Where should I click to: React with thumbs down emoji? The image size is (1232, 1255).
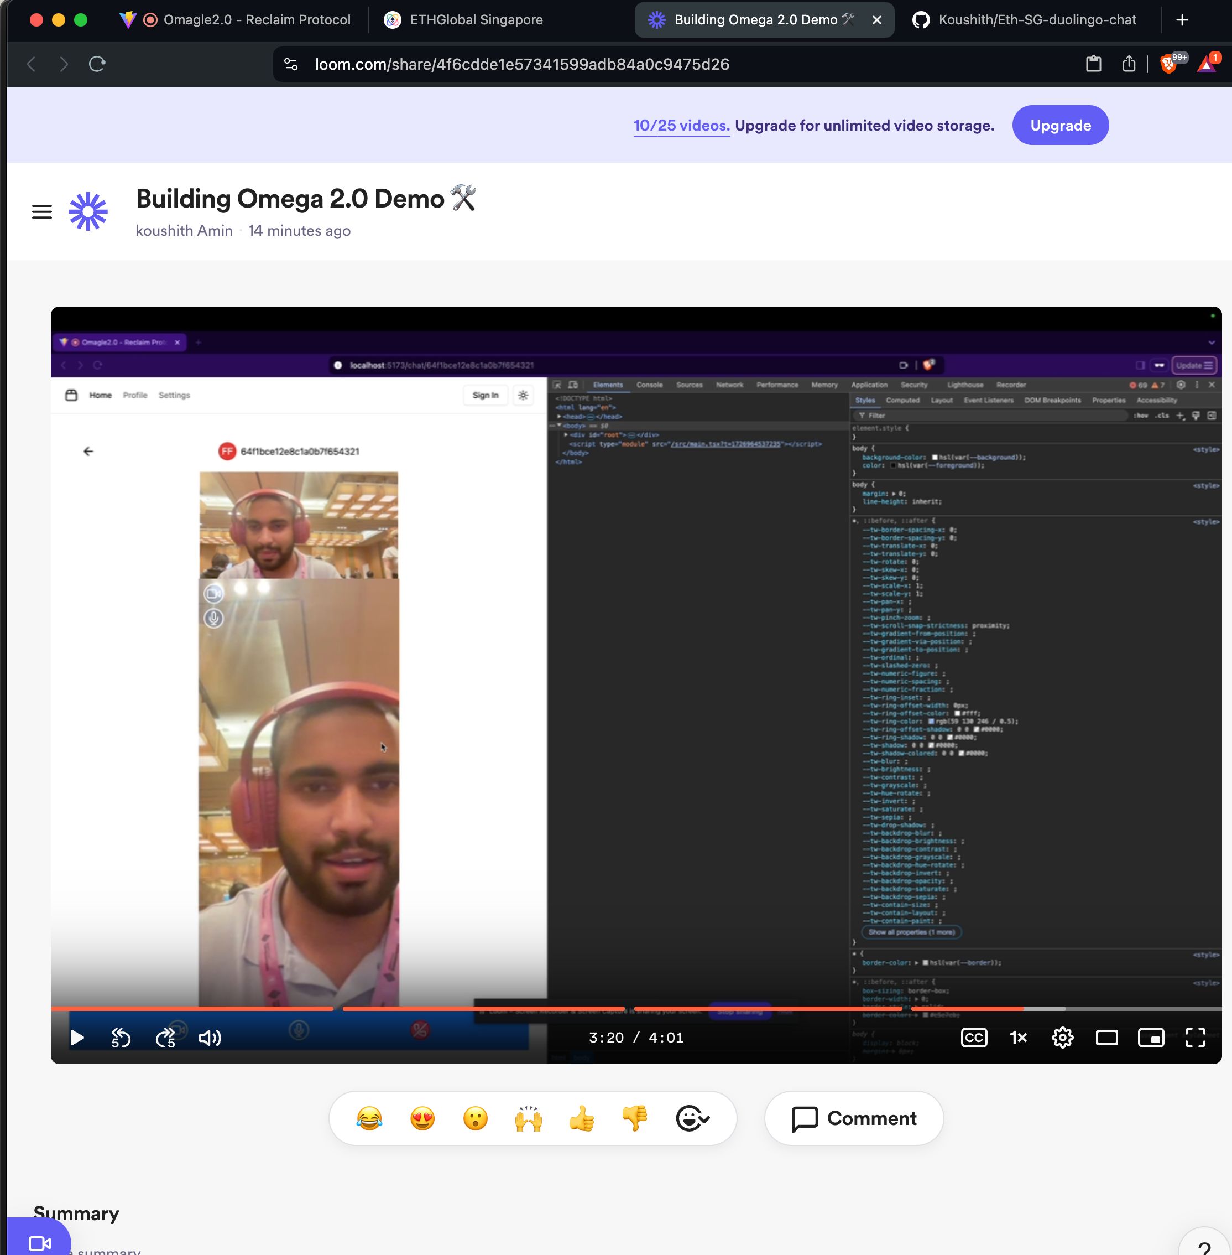635,1118
